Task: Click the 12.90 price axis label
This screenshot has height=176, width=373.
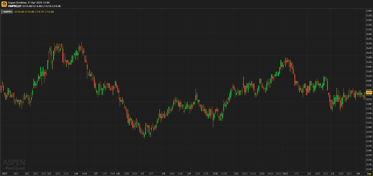Action: 369,127
